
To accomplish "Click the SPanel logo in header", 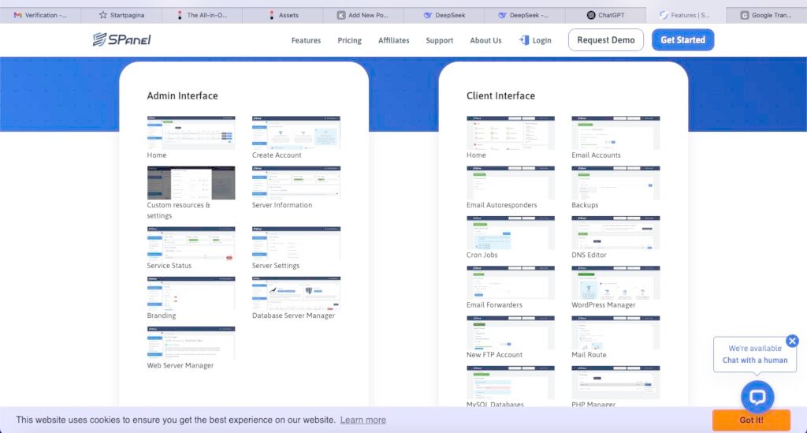I will [121, 40].
